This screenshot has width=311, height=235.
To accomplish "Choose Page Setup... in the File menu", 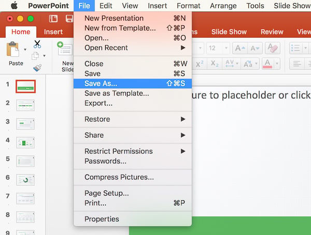I will click(133, 193).
